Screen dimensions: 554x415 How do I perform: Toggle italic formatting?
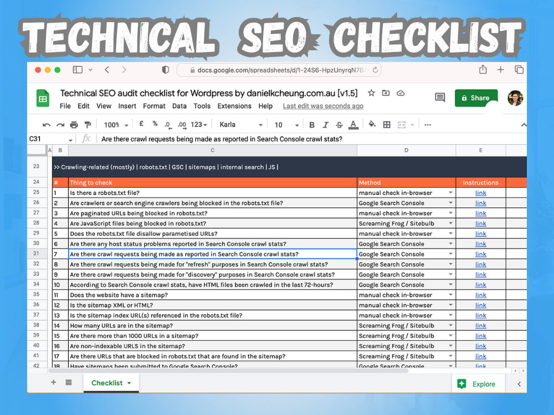pos(325,125)
